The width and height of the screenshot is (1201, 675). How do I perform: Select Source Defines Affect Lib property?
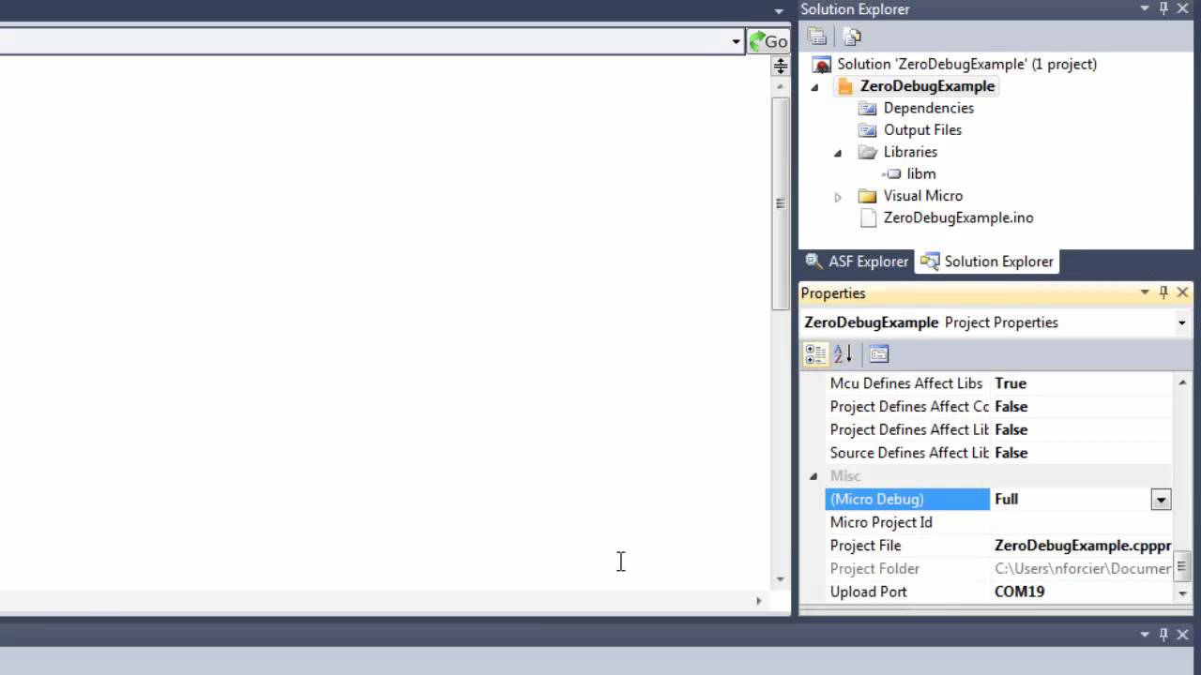[909, 453]
